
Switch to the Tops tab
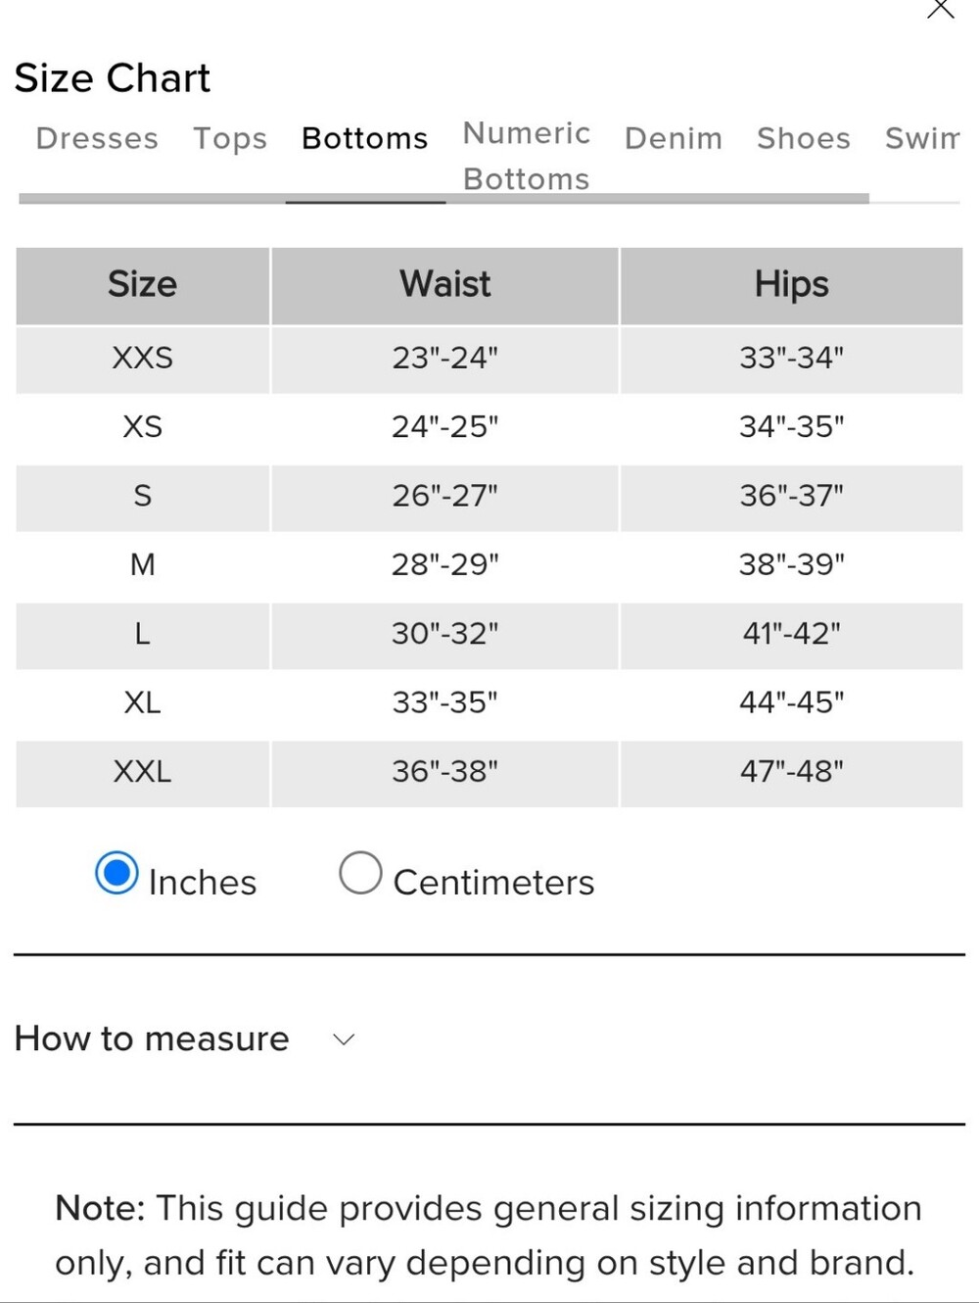[230, 139]
